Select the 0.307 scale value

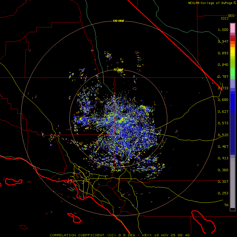pyautogui.click(x=223, y=181)
